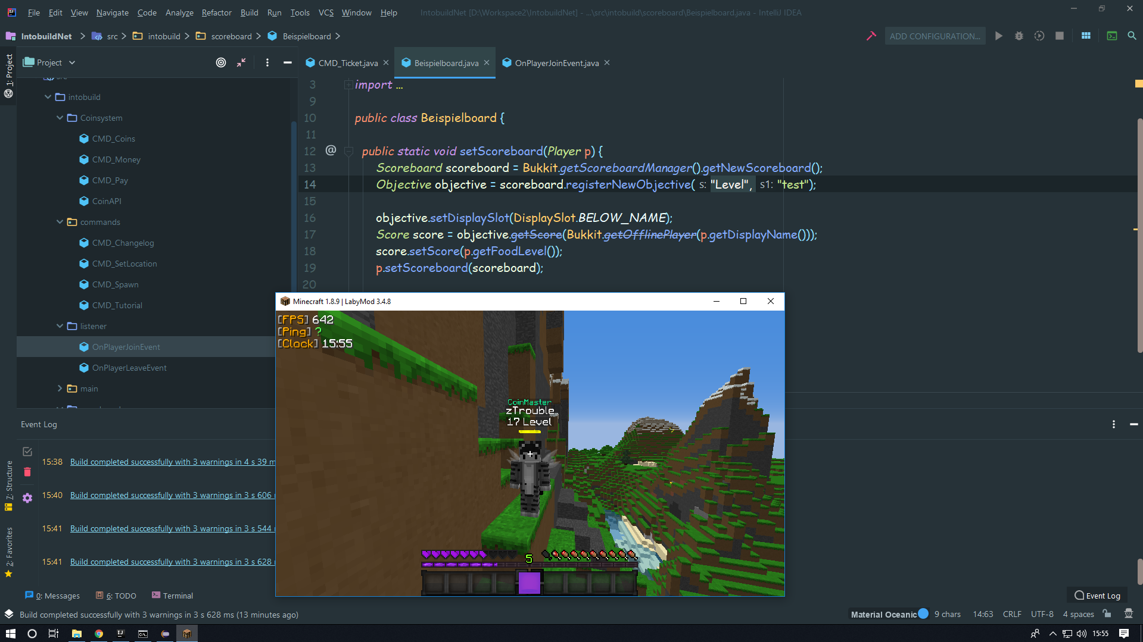Change CRLF line separator setting
1143x642 pixels.
click(1011, 614)
